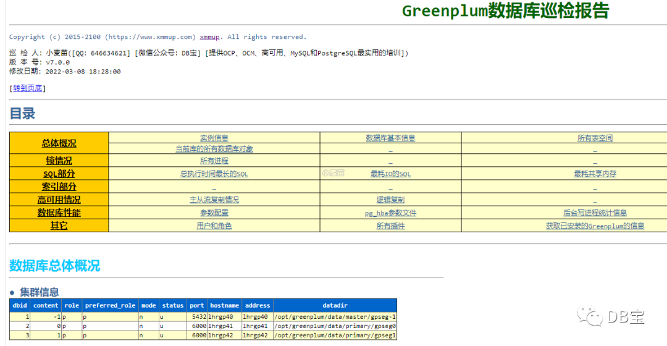The height and width of the screenshot is (346, 667).
Task: Open the 用户和角色 link
Action: (x=214, y=226)
